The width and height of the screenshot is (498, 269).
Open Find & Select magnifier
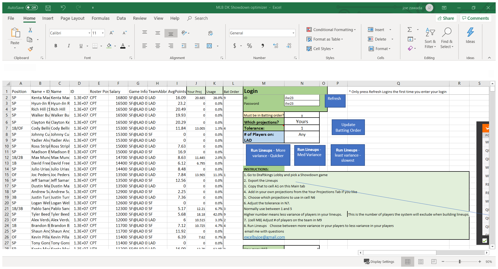pyautogui.click(x=447, y=32)
